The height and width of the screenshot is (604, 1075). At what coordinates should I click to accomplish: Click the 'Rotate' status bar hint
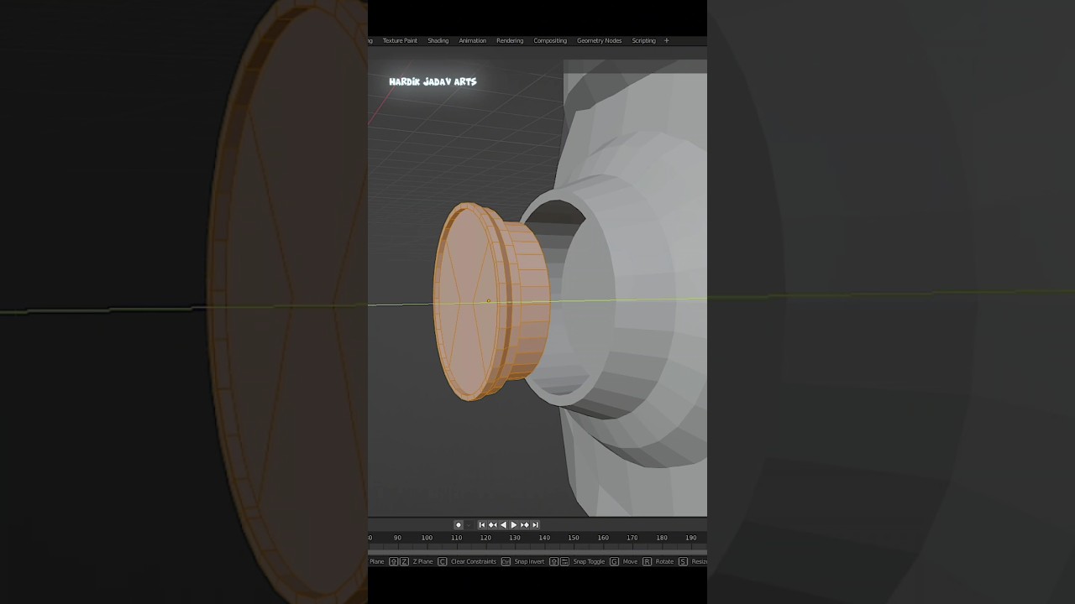click(x=664, y=561)
